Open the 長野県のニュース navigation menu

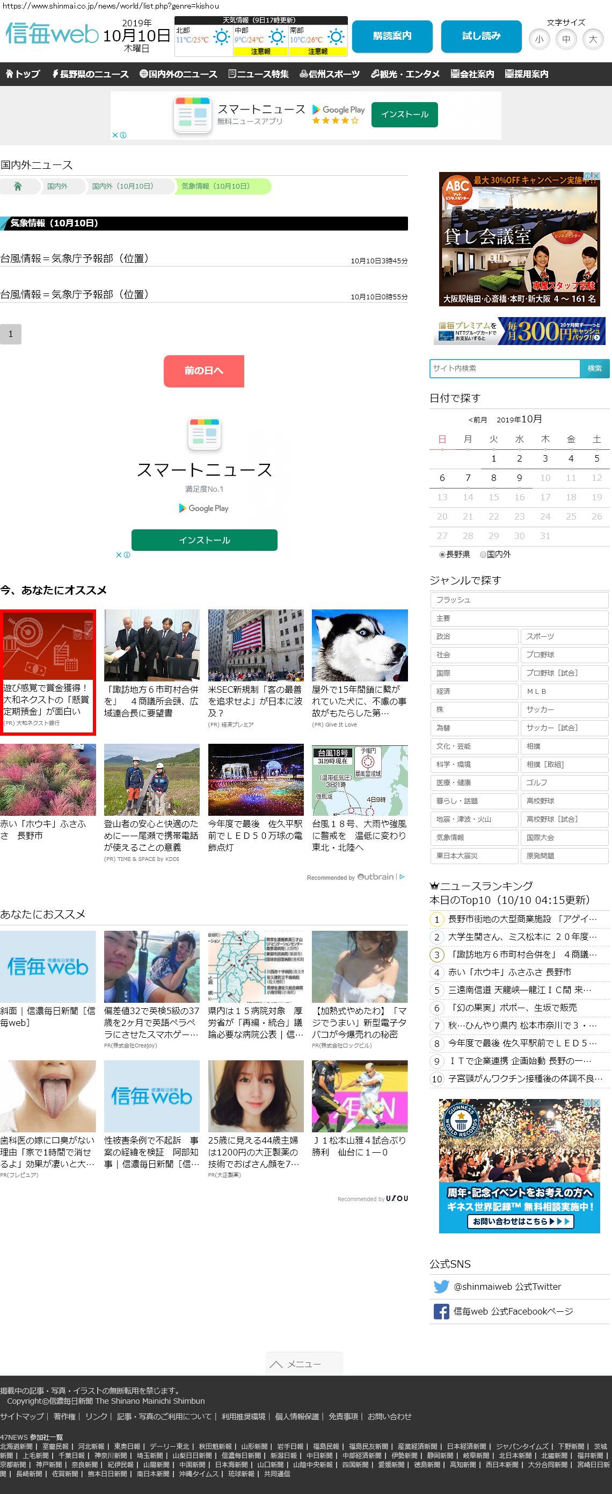click(90, 74)
